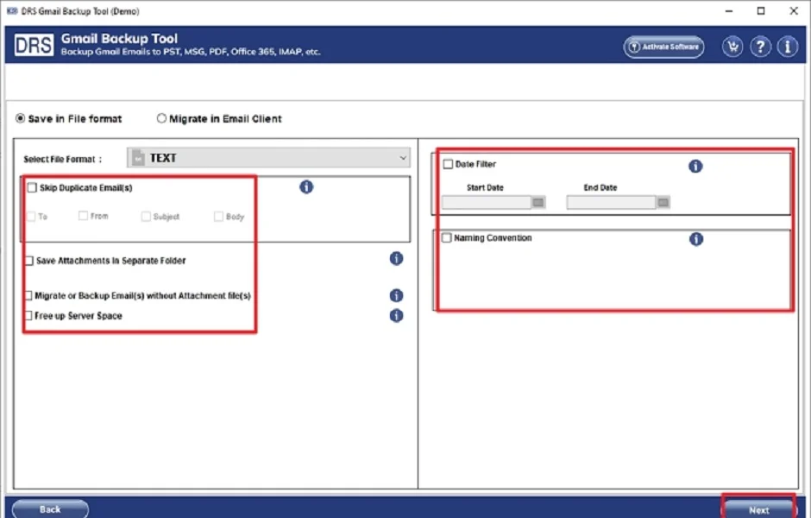Enable Skip Duplicate Email(s) checkbox
811x518 pixels.
coord(32,187)
